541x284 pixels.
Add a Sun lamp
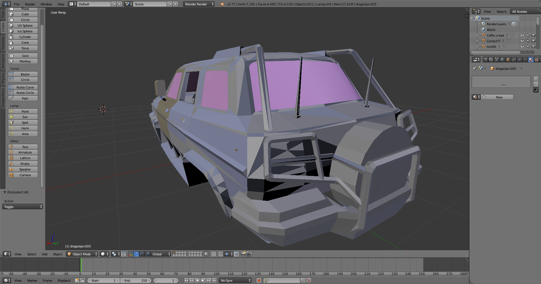23,117
